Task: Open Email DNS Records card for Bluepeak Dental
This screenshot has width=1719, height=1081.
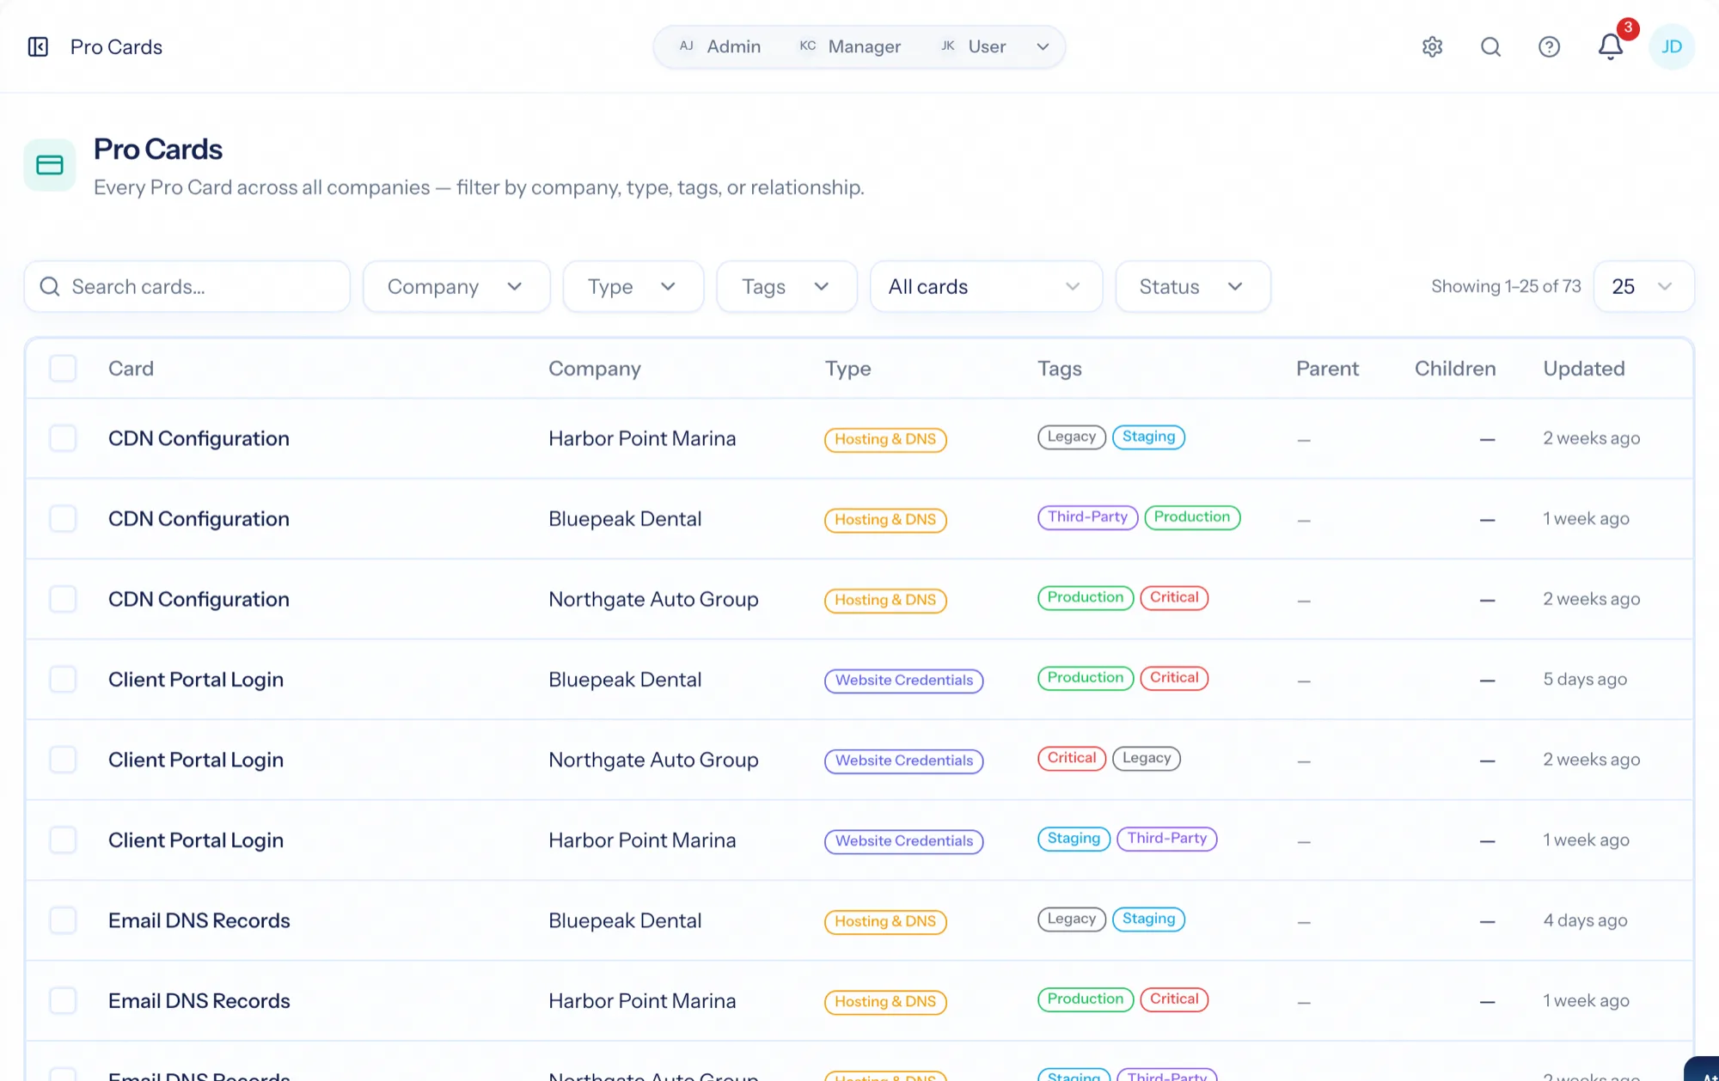Action: point(199,920)
